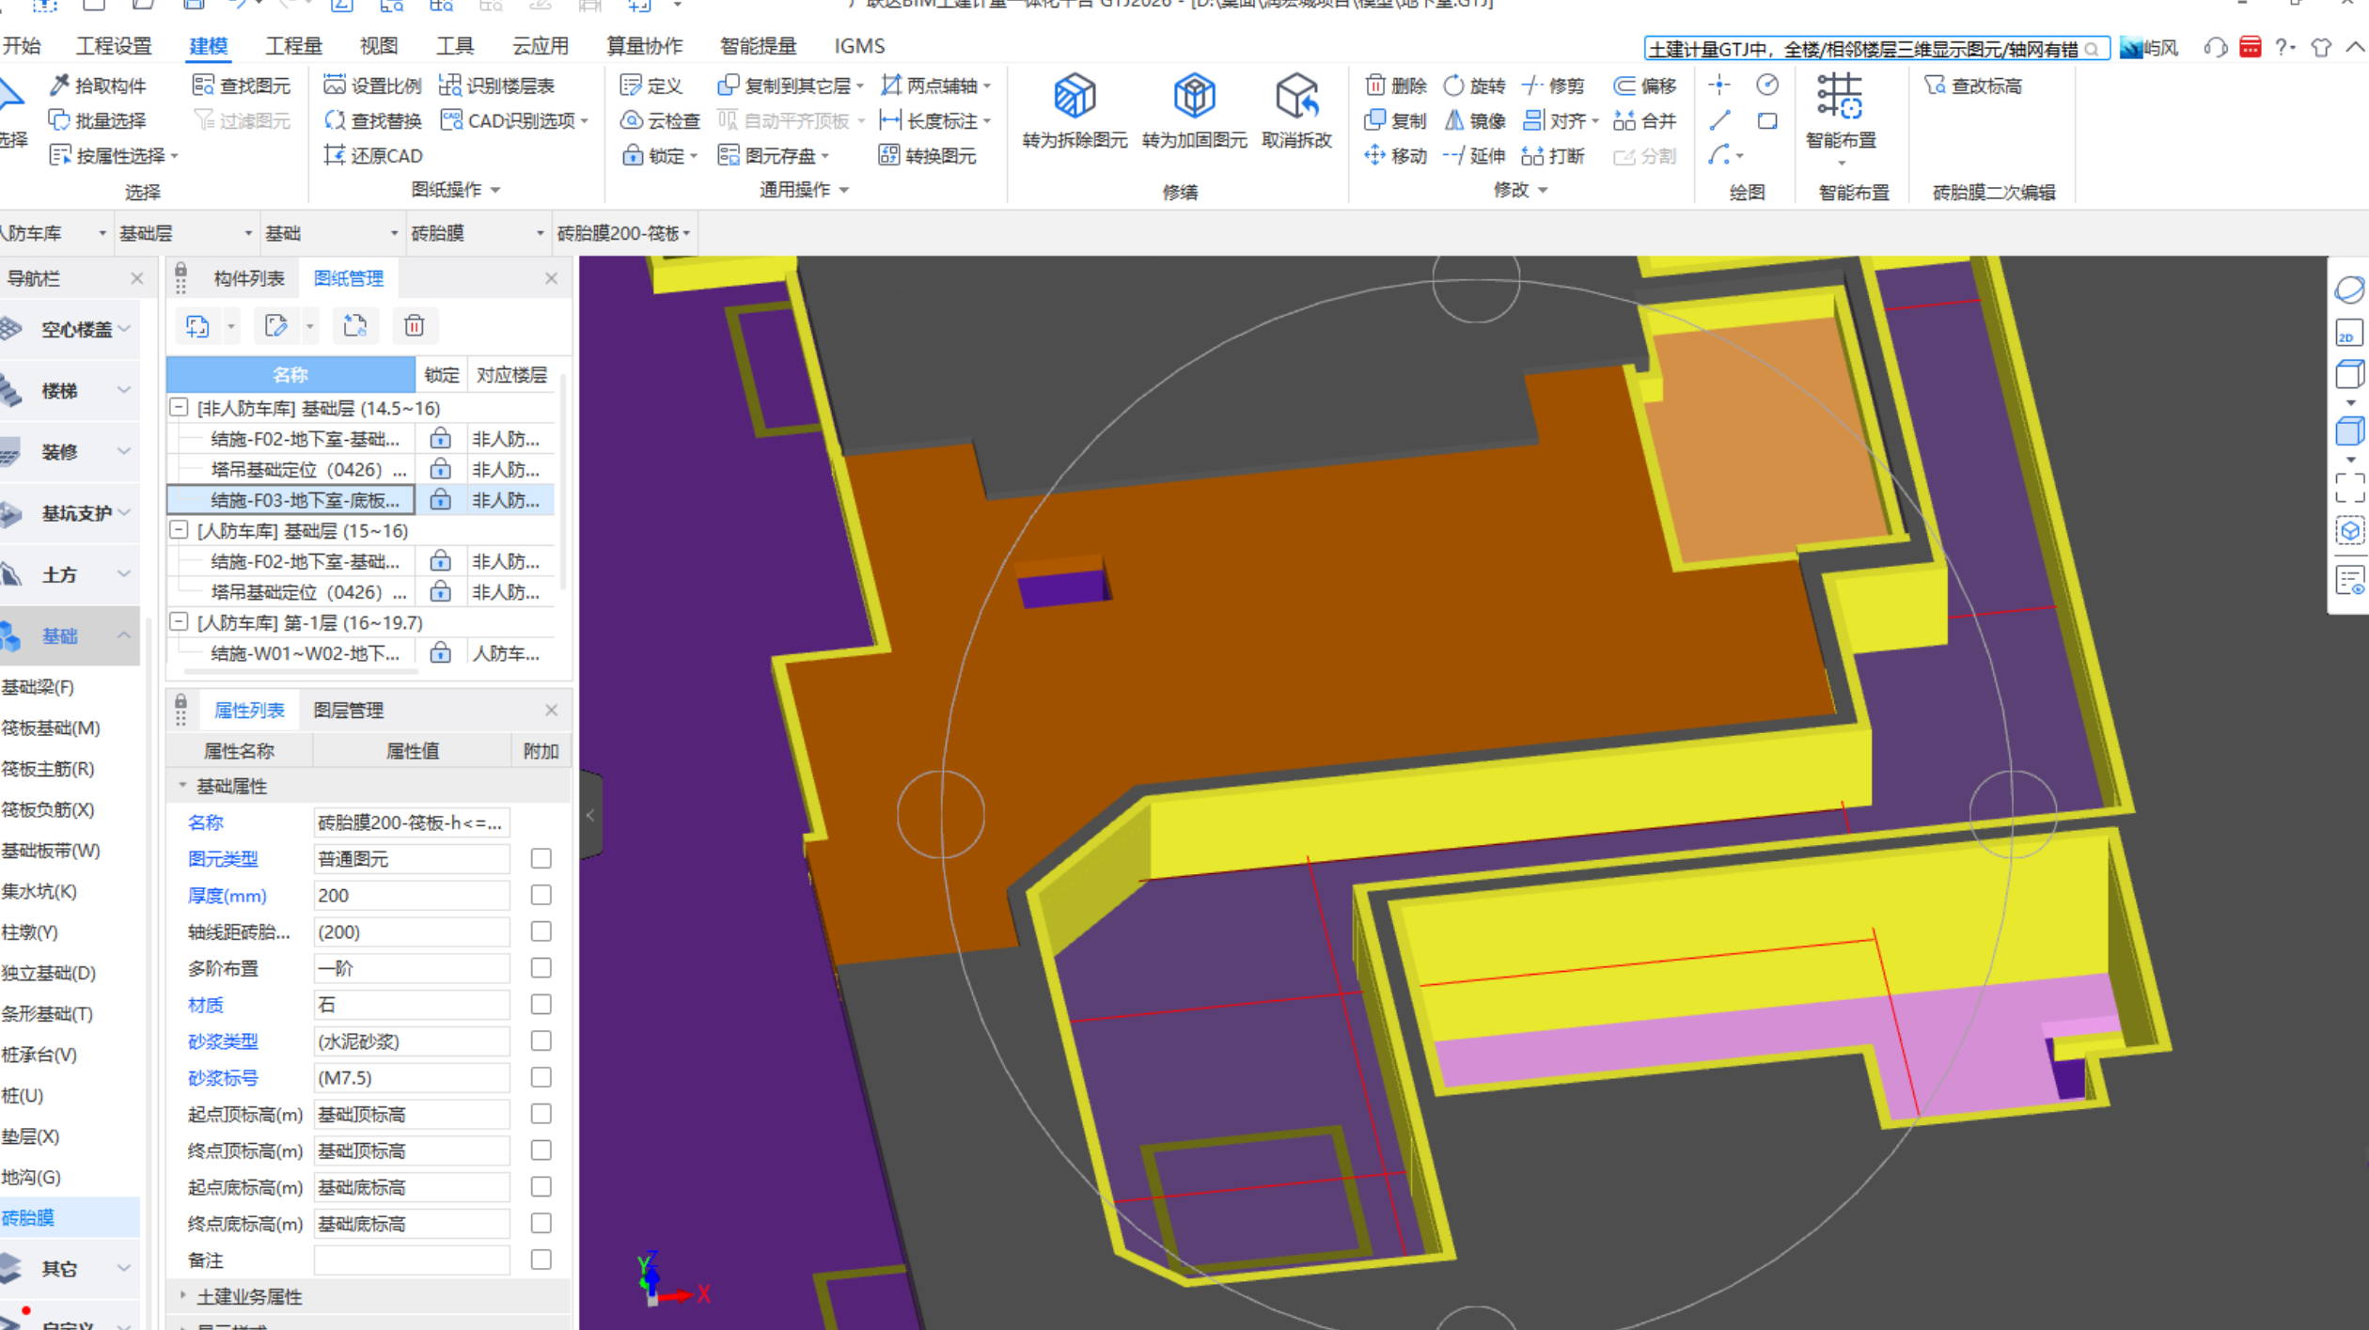Collapse 基础属性 section
The height and width of the screenshot is (1330, 2369).
point(183,785)
